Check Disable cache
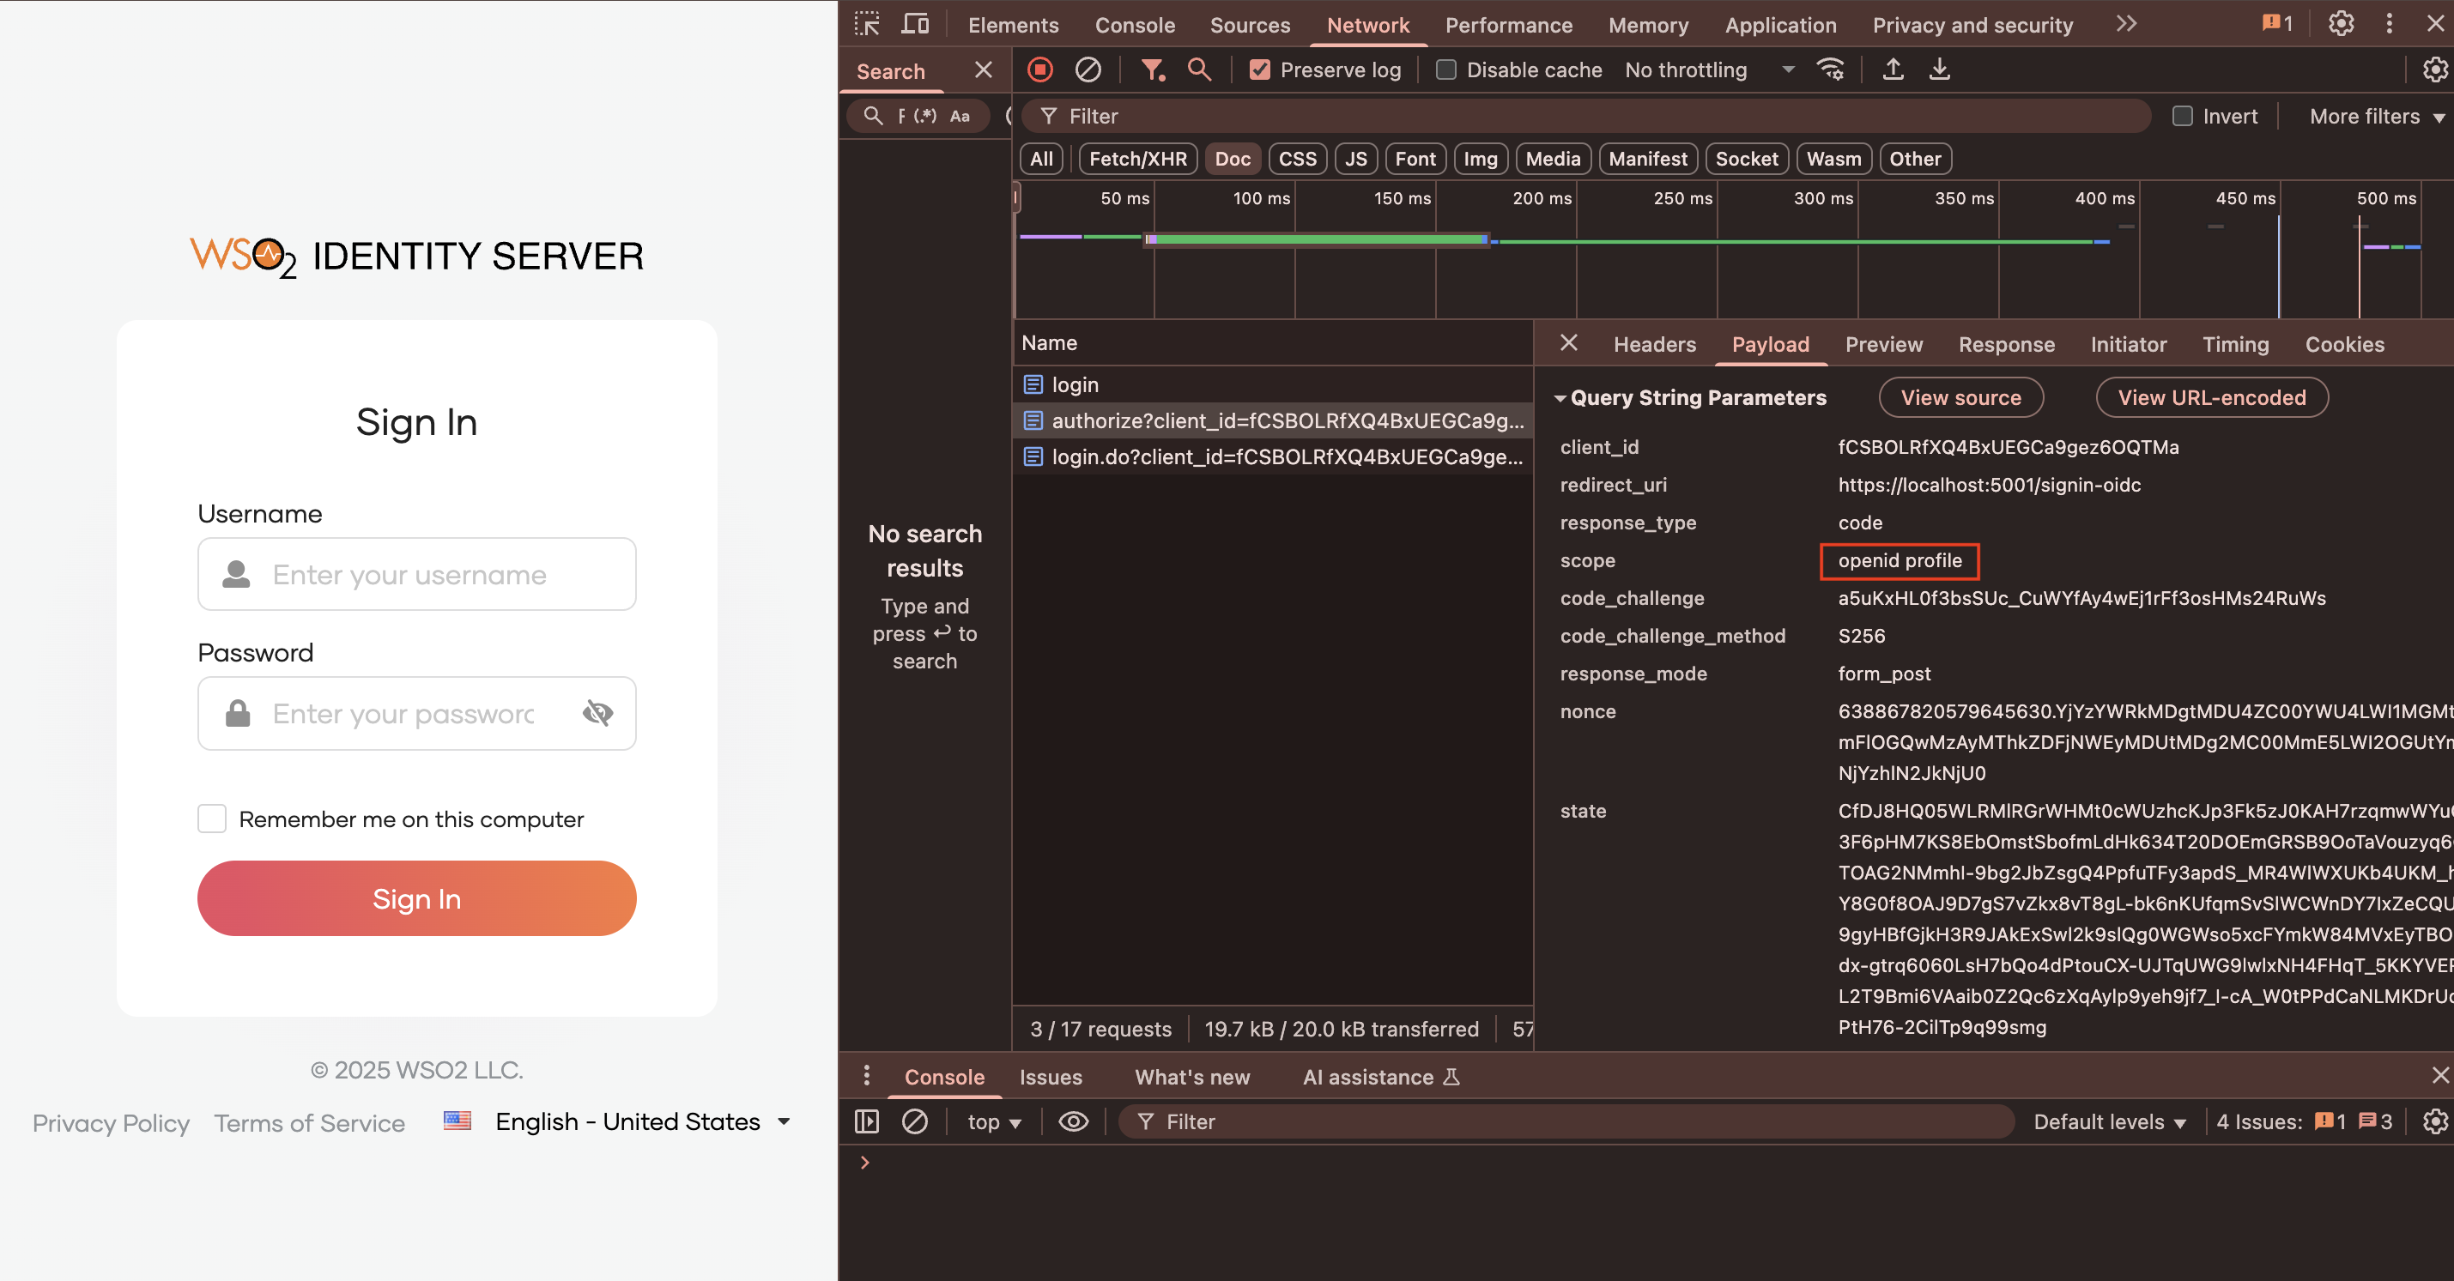The height and width of the screenshot is (1281, 2454). click(1445, 69)
